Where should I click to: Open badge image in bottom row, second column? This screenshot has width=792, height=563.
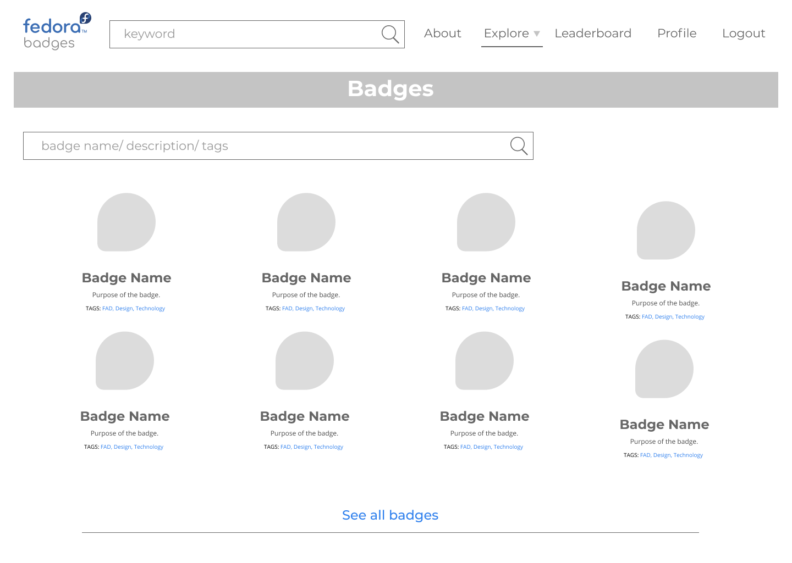pos(305,360)
